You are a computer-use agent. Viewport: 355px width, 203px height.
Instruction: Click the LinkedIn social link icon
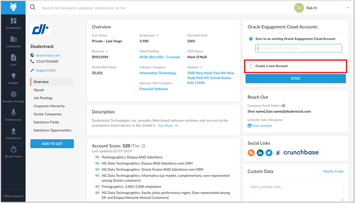coord(260,153)
